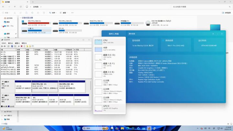The height and width of the screenshot is (131, 233).
Task: Click usage bar of U 盘 (I:) drive
Action: 39,31
